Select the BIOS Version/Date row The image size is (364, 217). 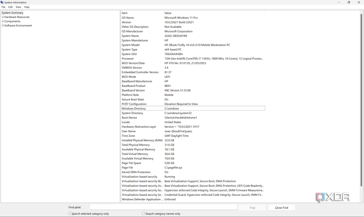pos(193,63)
